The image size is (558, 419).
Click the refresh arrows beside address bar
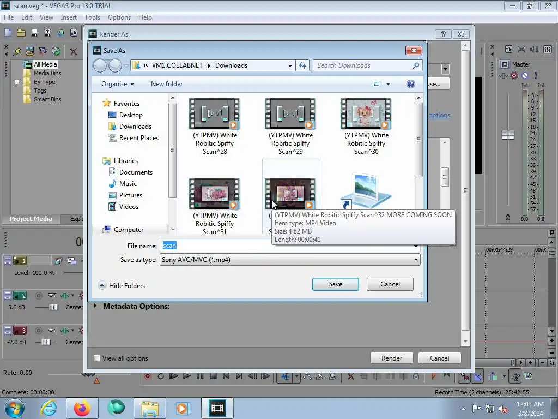[x=302, y=65]
